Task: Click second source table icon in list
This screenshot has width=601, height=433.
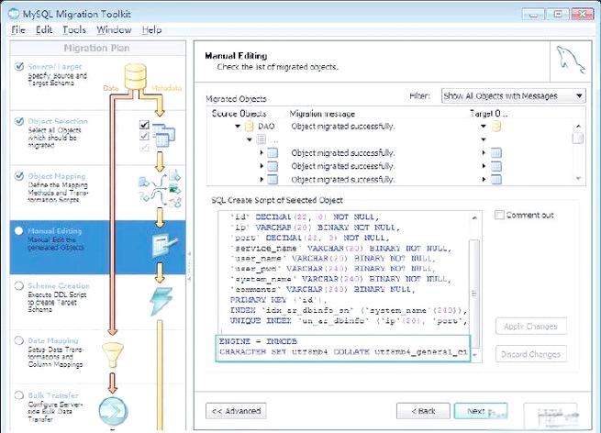Action: (273, 166)
